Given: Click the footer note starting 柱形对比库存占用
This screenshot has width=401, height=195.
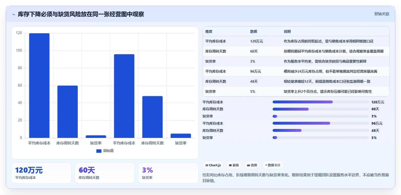Looking at the screenshot, I should tap(296, 178).
